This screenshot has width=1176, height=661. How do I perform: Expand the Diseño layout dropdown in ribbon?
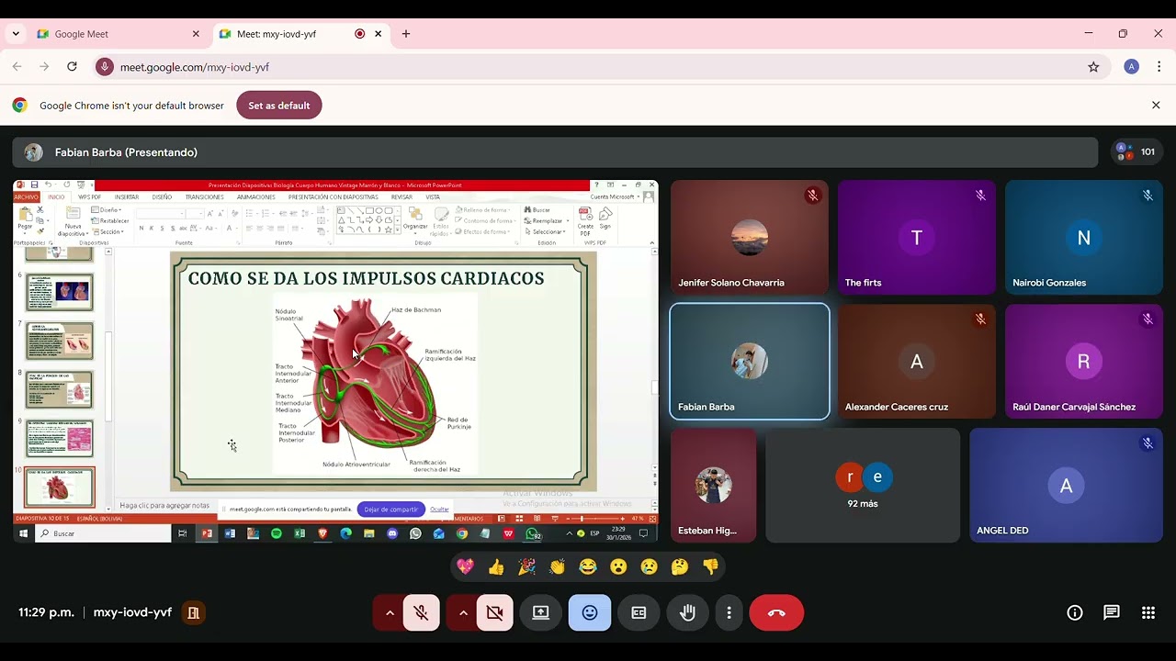click(x=107, y=210)
